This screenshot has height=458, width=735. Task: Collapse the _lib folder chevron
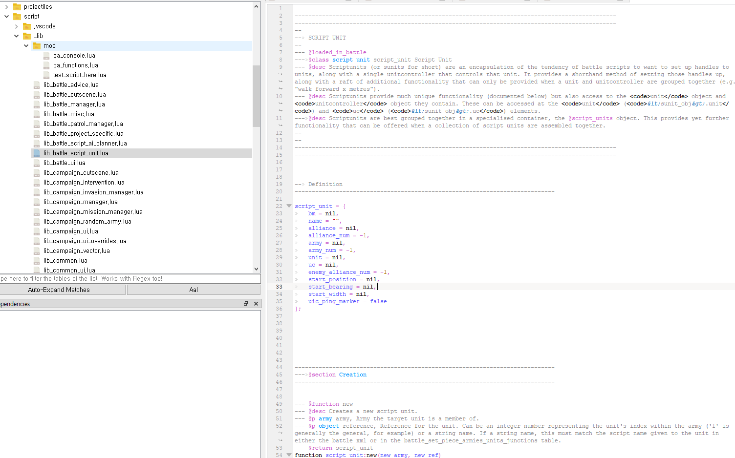tap(16, 36)
